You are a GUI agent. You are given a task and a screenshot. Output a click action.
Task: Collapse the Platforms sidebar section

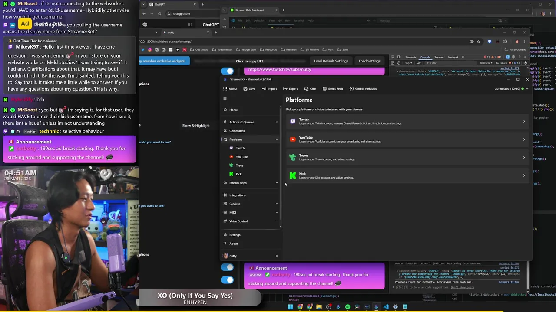point(251,140)
